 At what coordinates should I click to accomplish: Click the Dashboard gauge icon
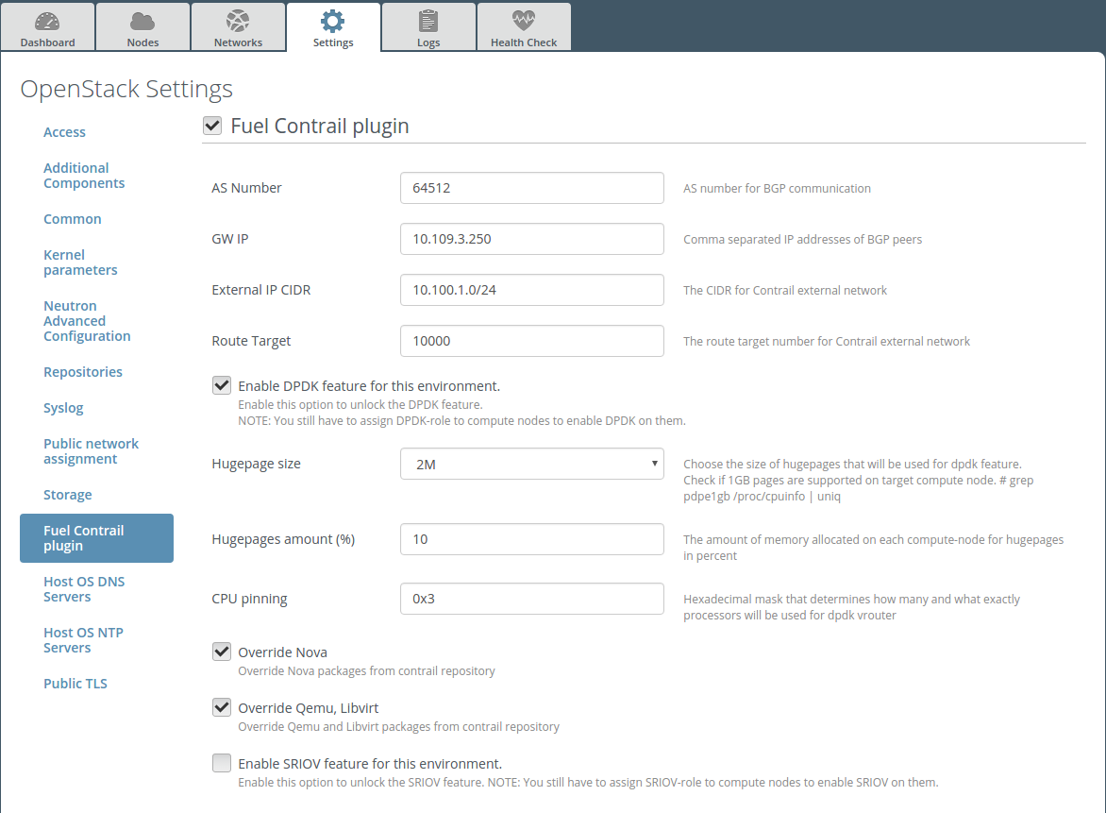click(x=47, y=21)
